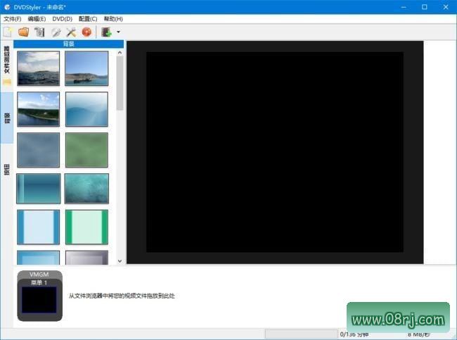Open the DVD(D) menu
The height and width of the screenshot is (340, 457).
click(x=62, y=19)
